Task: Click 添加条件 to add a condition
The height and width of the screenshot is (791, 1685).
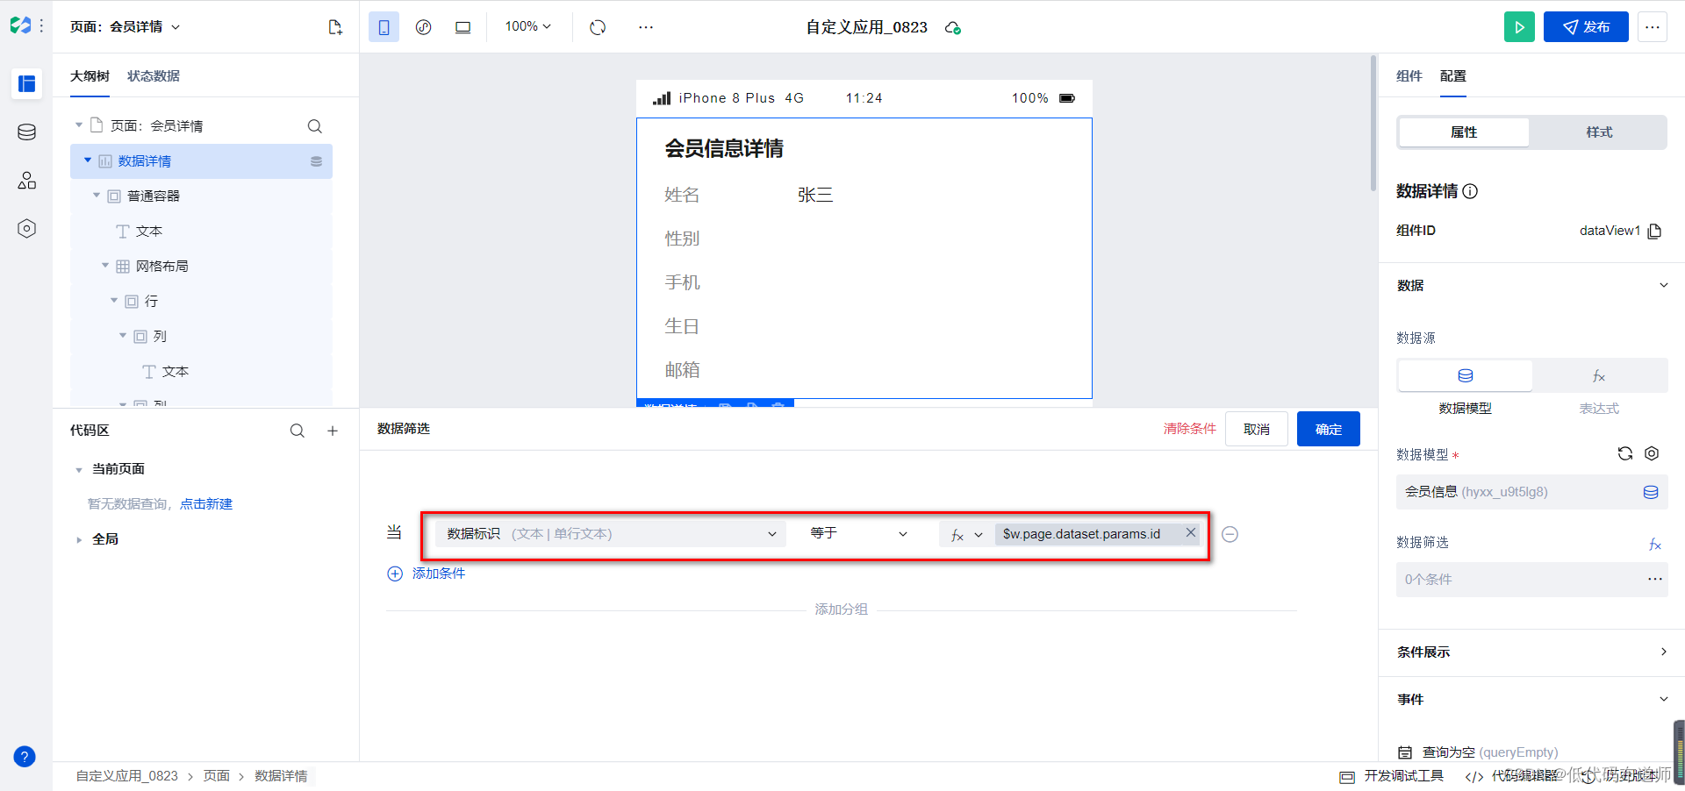Action: point(427,574)
